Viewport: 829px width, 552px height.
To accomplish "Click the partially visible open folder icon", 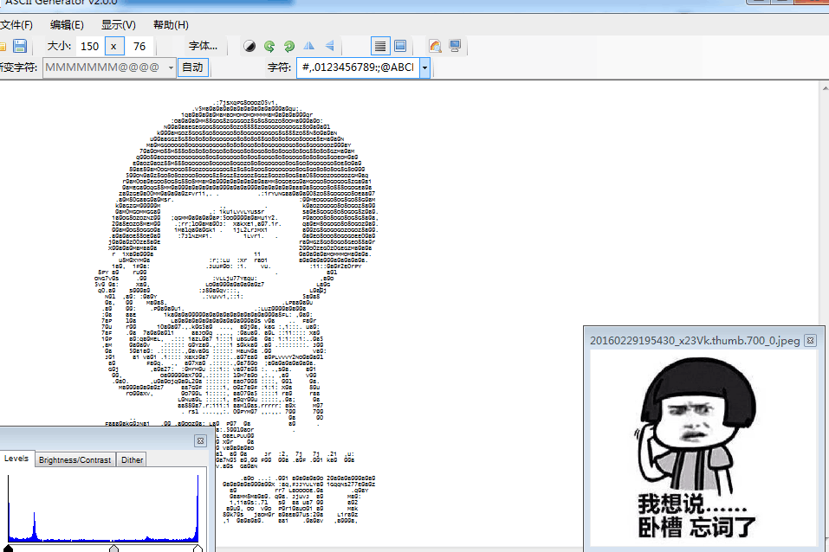I will [3, 47].
